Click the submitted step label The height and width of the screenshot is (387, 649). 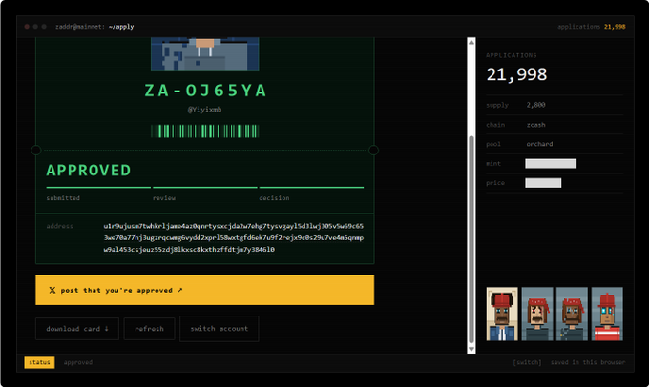63,198
